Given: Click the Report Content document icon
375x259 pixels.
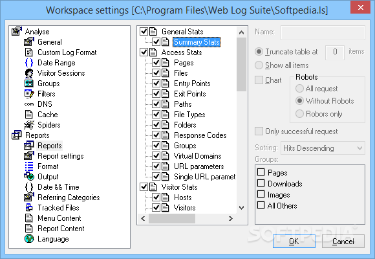Looking at the screenshot, I should click(x=29, y=229).
